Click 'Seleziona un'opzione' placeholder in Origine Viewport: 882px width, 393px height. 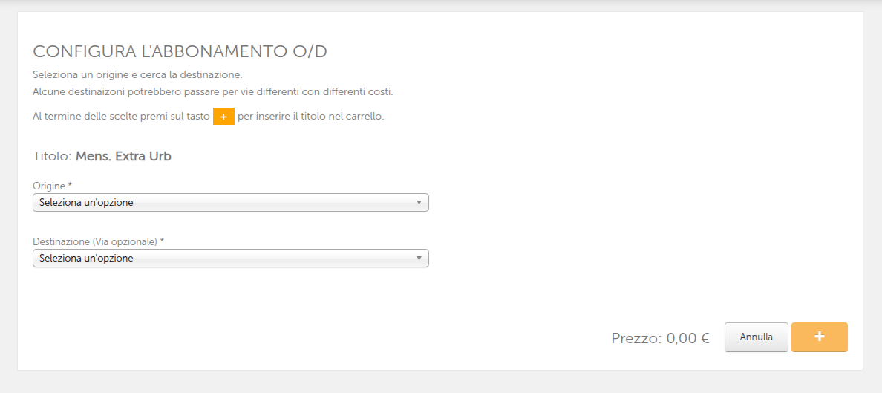click(86, 202)
